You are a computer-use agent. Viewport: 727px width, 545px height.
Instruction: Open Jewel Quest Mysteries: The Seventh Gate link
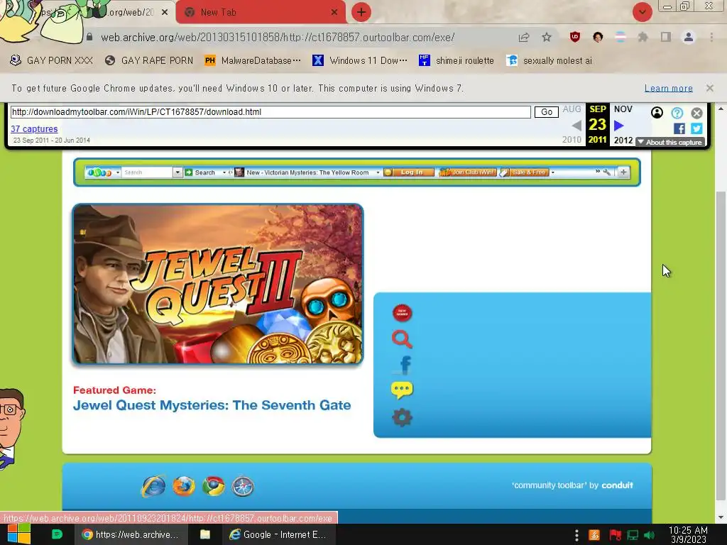pos(212,405)
